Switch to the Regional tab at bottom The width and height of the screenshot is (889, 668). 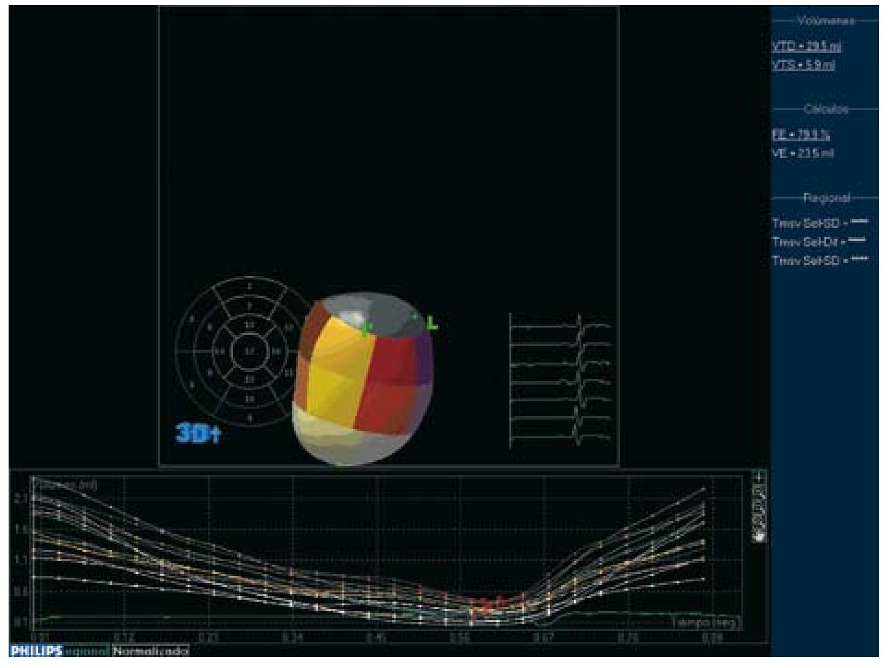[x=87, y=651]
